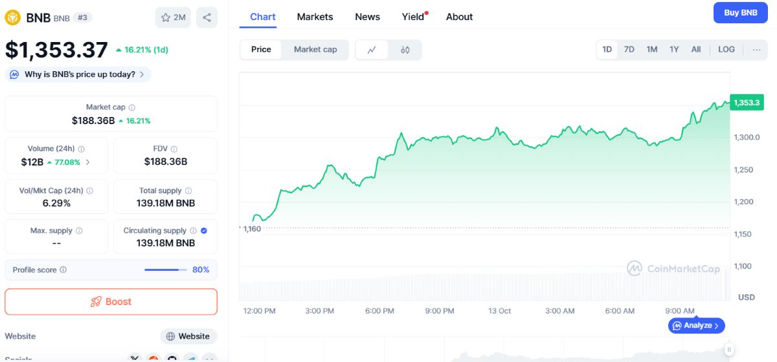Click the Analyze button

[x=697, y=326]
